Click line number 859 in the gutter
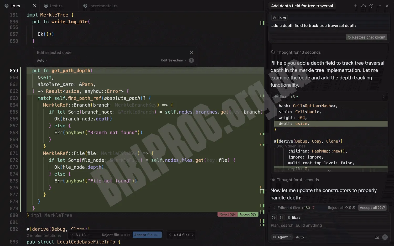This screenshot has height=246, width=394. click(14, 71)
